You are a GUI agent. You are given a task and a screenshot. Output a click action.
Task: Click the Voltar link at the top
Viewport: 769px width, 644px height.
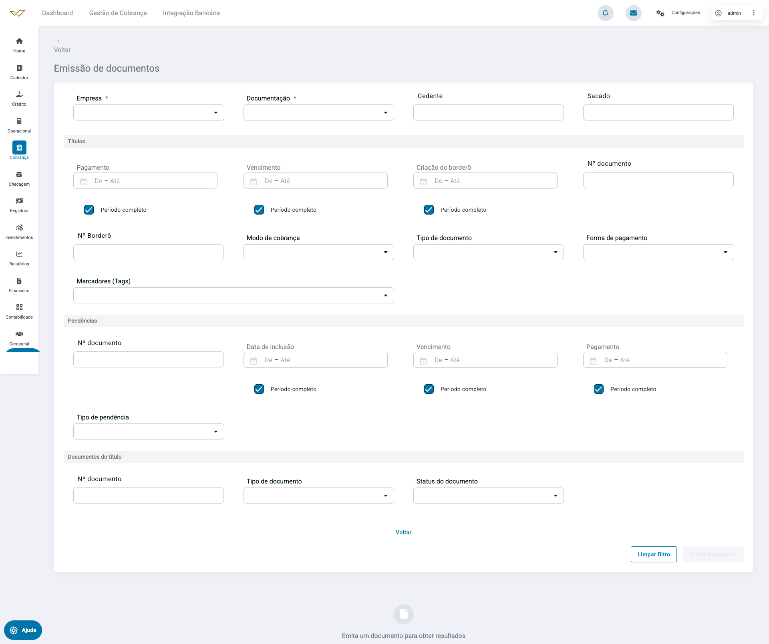tap(62, 50)
